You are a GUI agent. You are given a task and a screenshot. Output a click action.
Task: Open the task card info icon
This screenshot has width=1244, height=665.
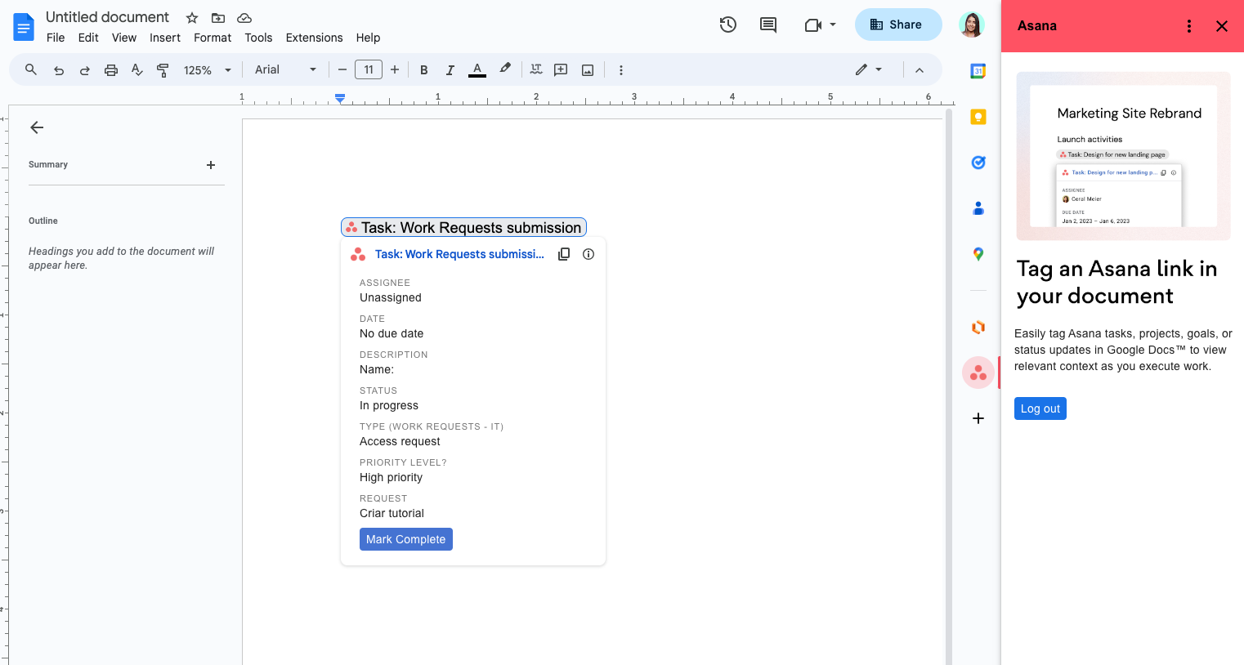coord(588,254)
